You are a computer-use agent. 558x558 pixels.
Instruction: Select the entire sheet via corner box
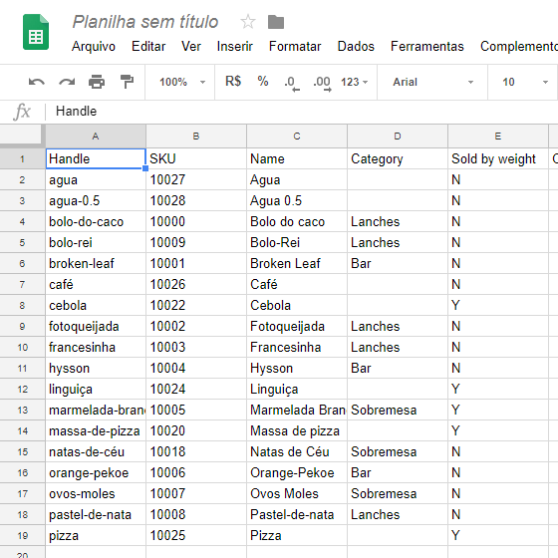point(22,136)
